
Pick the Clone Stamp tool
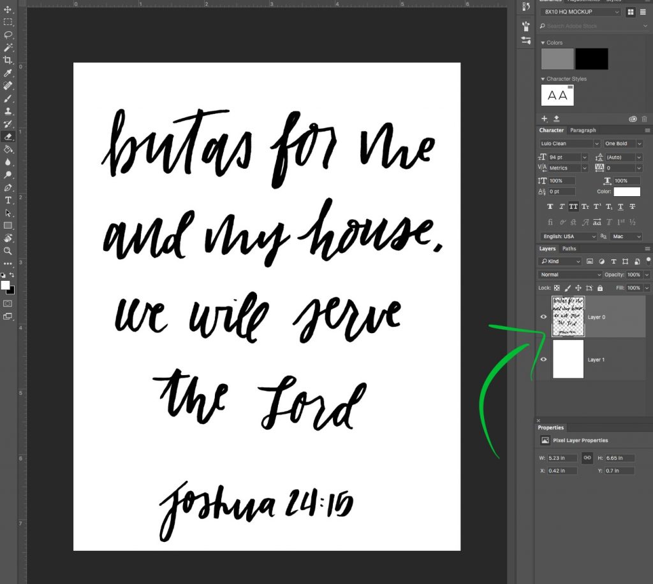(8, 111)
